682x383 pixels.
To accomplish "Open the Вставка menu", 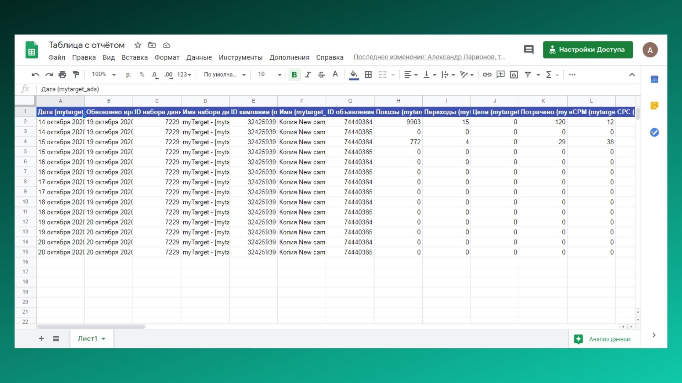I will [x=135, y=57].
